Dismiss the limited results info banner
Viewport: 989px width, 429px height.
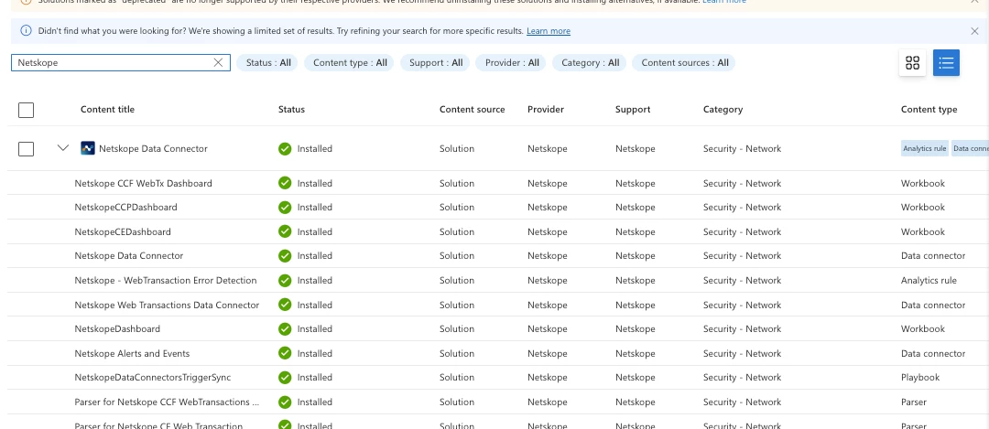[x=974, y=31]
